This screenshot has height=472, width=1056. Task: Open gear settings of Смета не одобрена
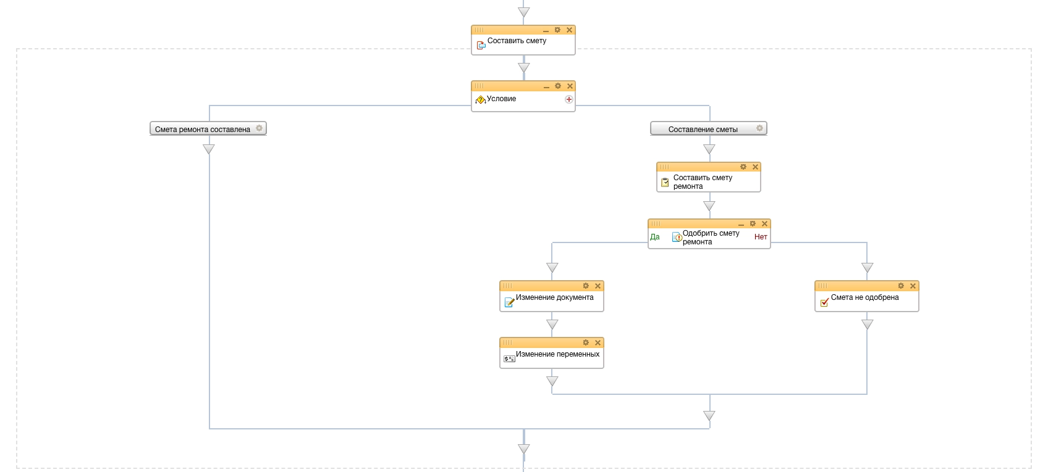(x=901, y=286)
